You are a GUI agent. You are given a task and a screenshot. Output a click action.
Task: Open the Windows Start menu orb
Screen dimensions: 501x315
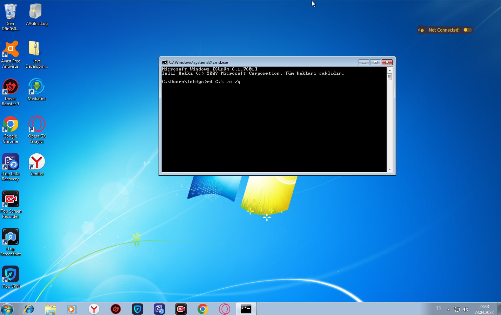pyautogui.click(x=7, y=309)
